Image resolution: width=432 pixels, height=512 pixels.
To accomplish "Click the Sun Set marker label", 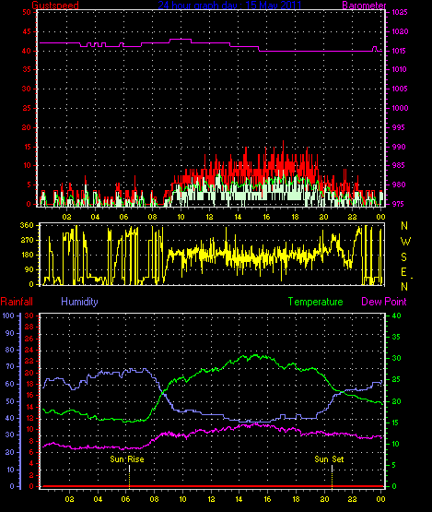I will (x=329, y=459).
